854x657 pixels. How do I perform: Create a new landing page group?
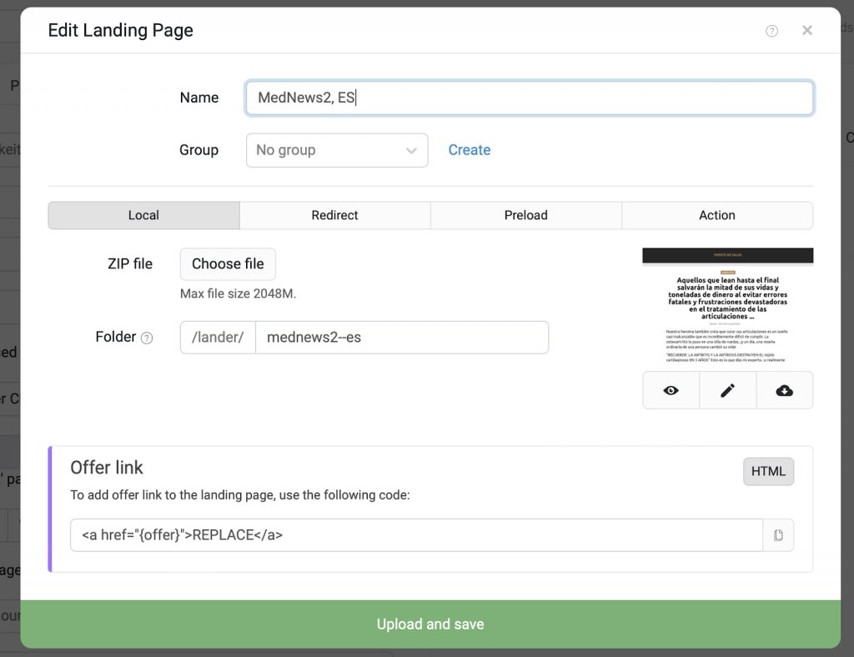click(x=470, y=150)
